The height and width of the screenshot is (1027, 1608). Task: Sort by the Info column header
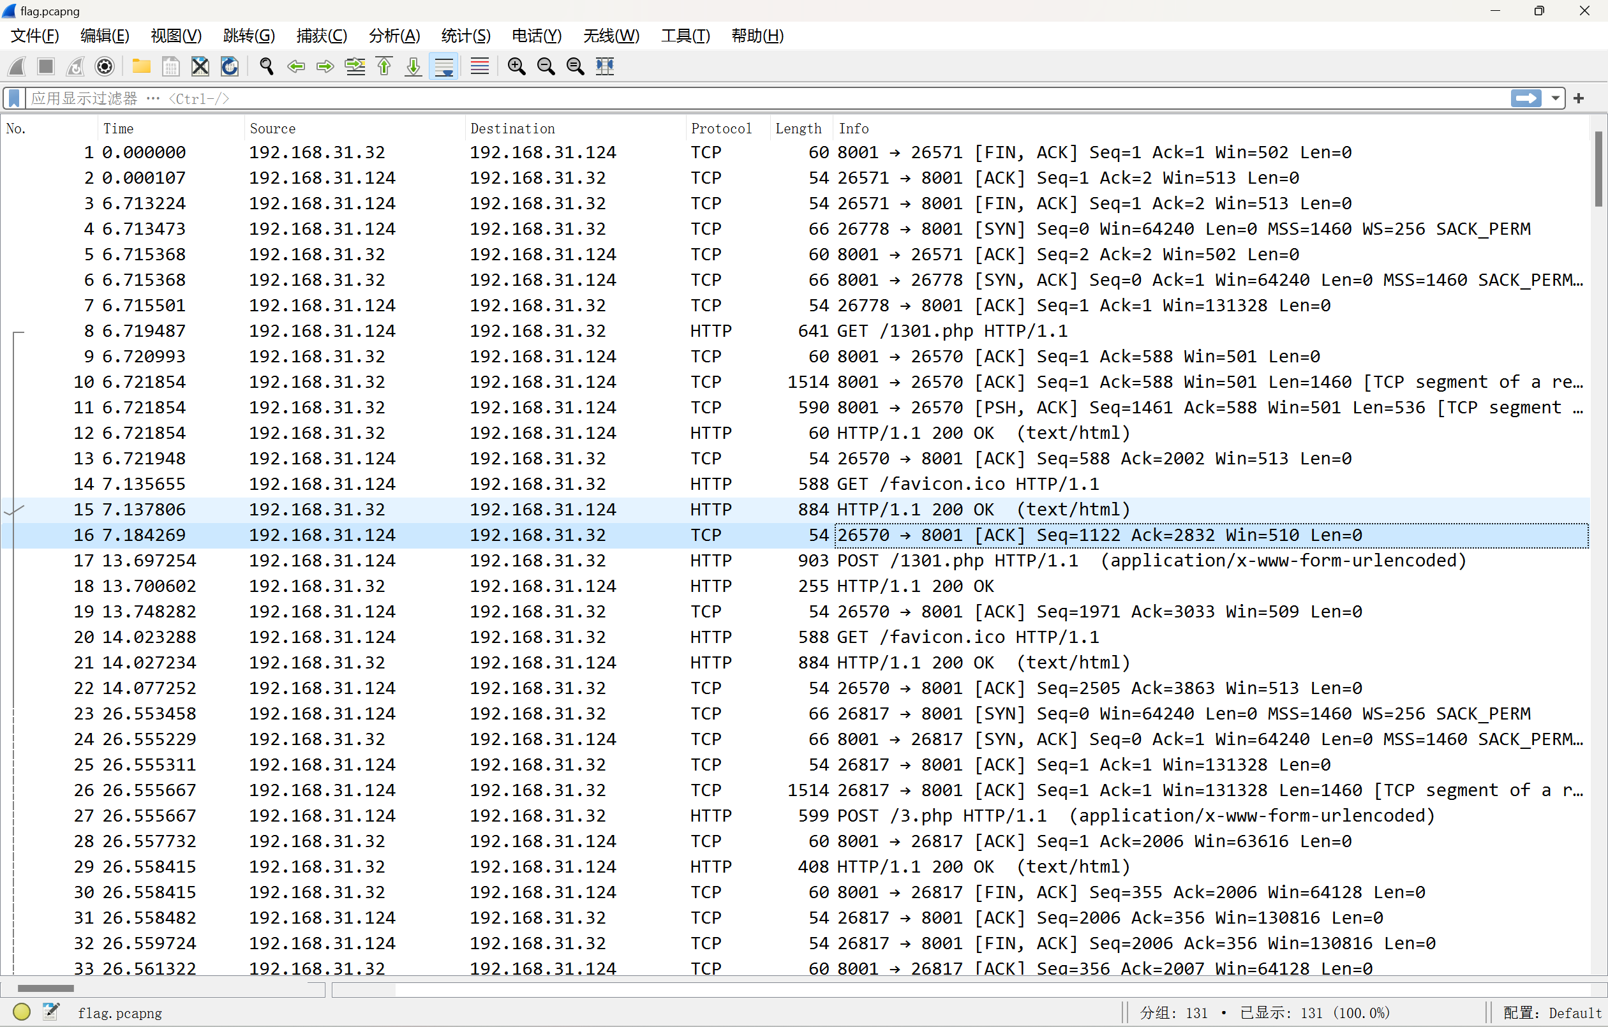coord(1211,128)
